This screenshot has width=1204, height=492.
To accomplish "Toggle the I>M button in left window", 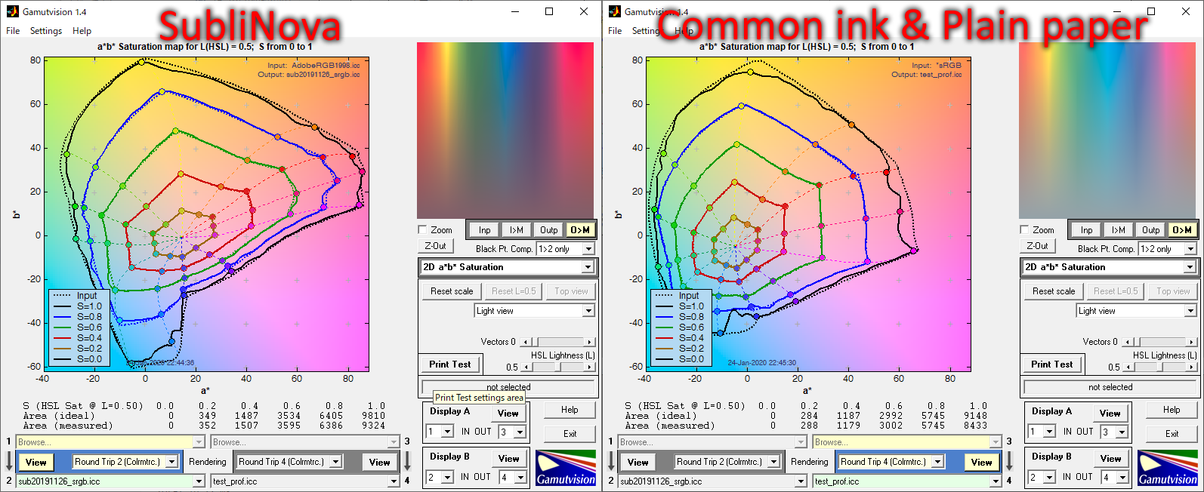I will tap(517, 230).
